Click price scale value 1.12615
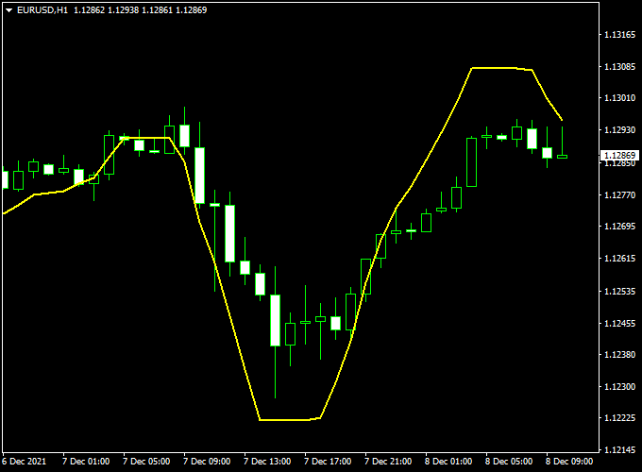Screen dimensions: 642x472 point(620,259)
